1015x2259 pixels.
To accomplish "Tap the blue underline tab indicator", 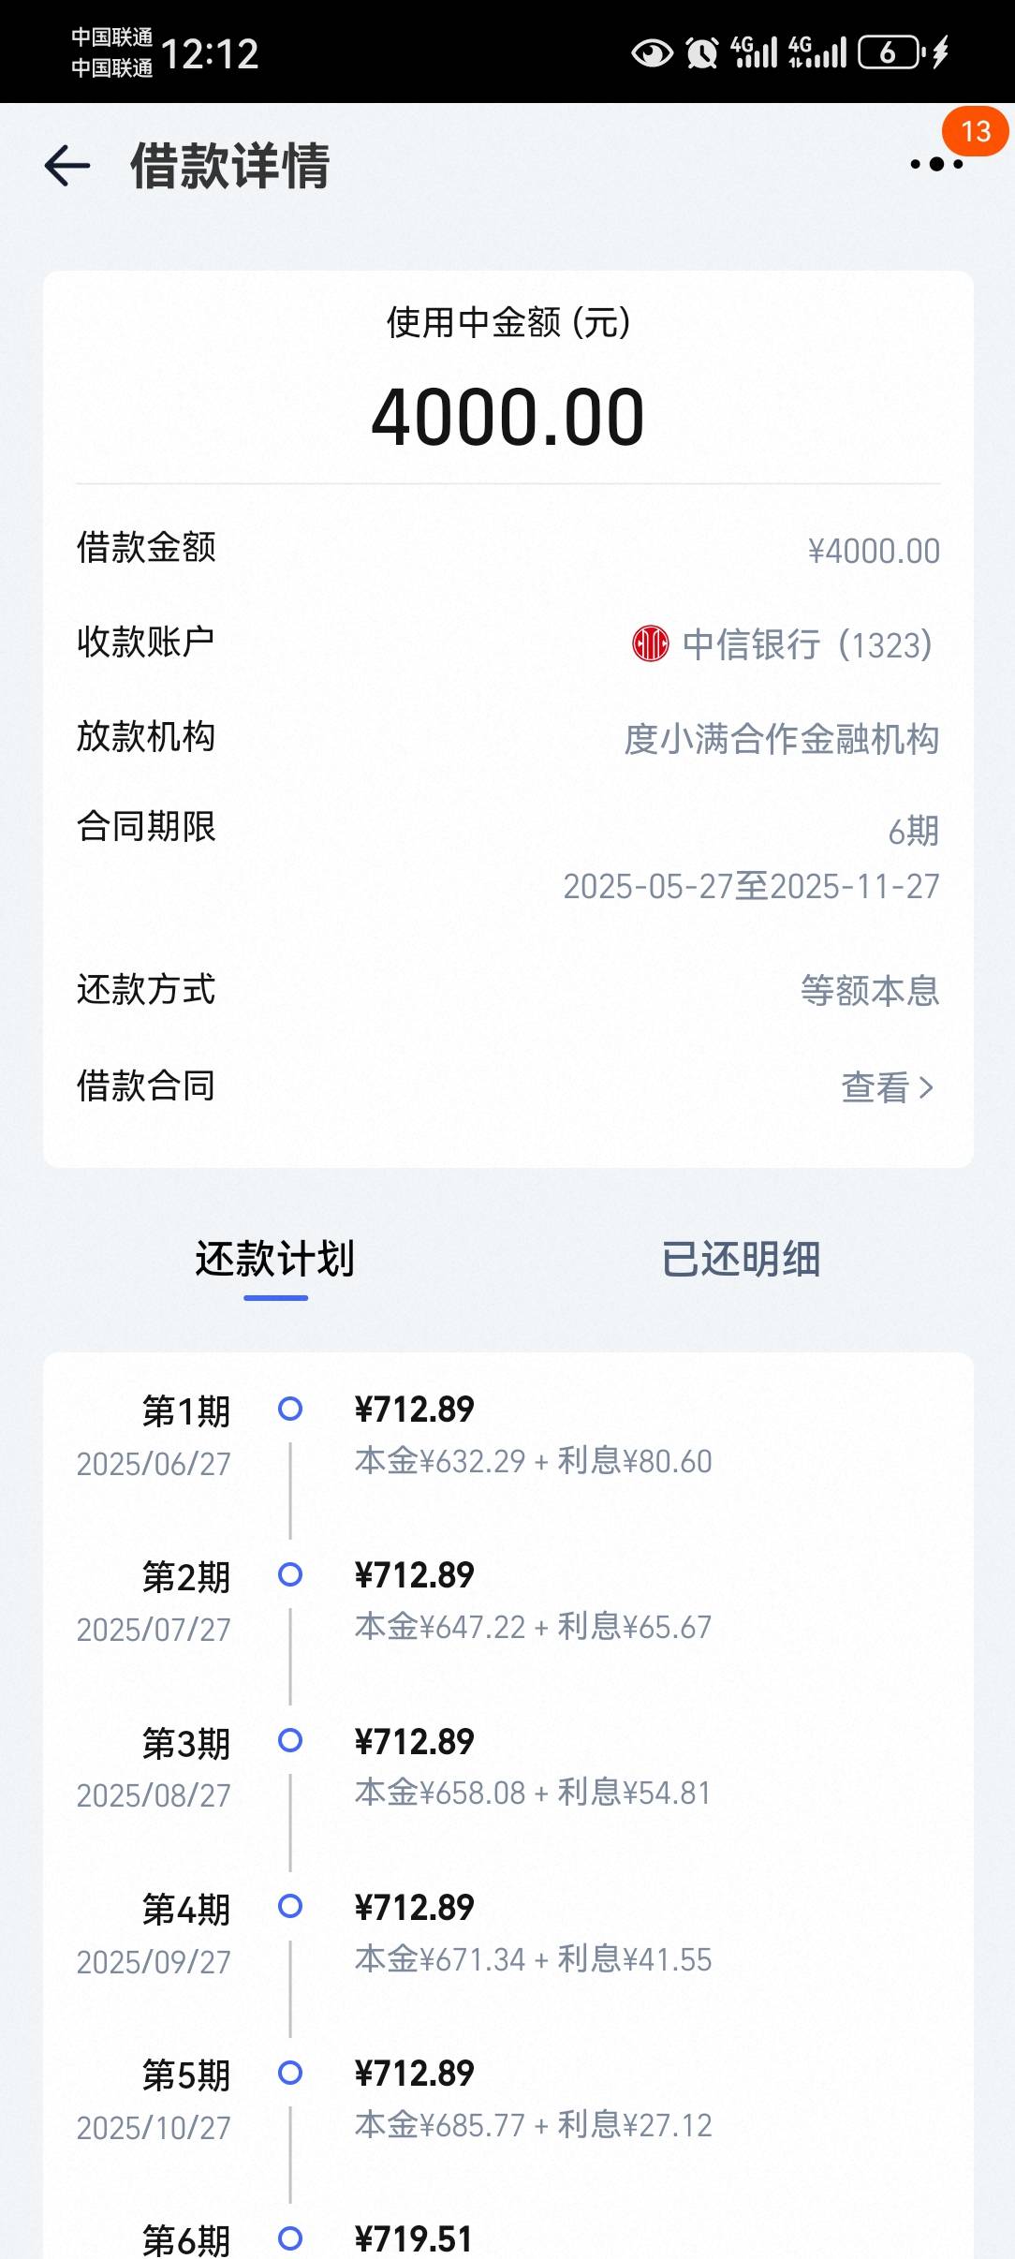I will pos(275,1298).
